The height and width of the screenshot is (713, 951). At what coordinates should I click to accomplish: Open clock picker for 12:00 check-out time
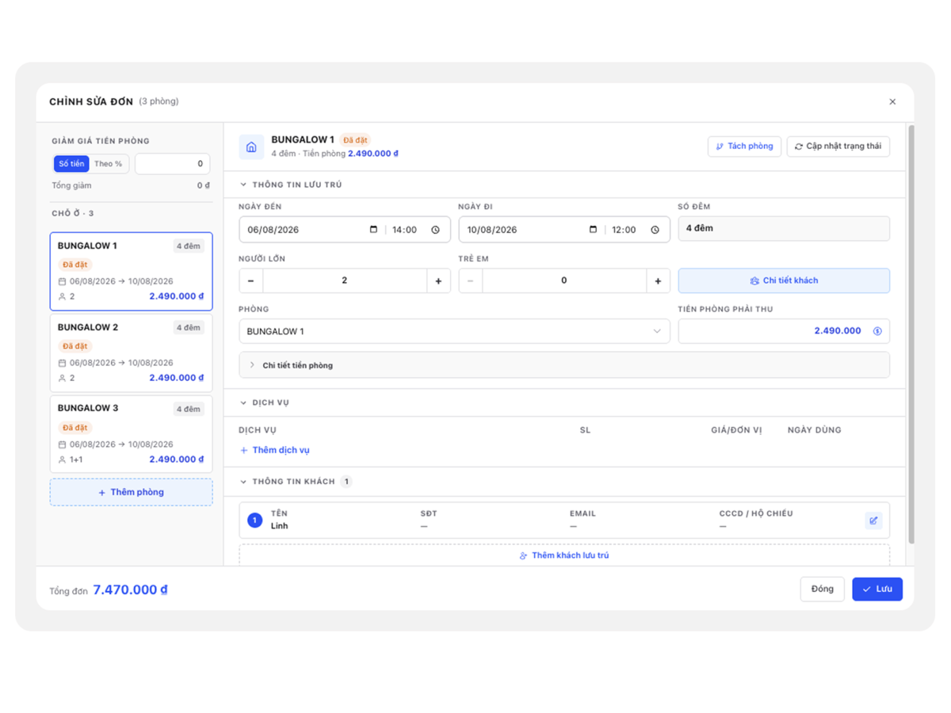[655, 230]
